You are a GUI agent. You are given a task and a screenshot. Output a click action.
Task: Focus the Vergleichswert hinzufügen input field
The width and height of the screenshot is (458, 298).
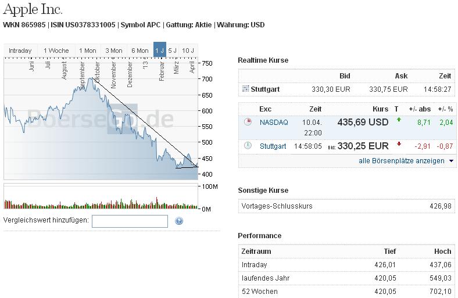(130, 221)
